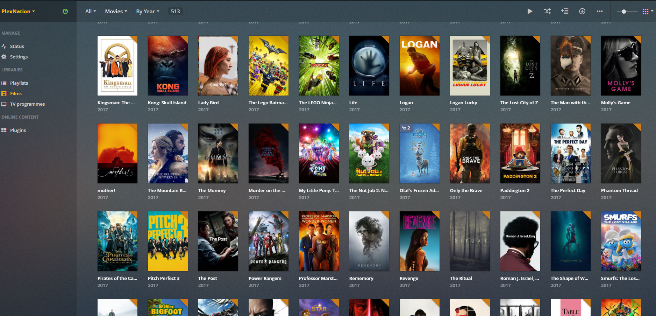Click 'Professor Marst...' title link
The height and width of the screenshot is (316, 656).
coord(318,278)
